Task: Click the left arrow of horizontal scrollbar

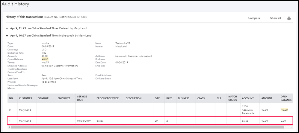Action: pos(9,127)
